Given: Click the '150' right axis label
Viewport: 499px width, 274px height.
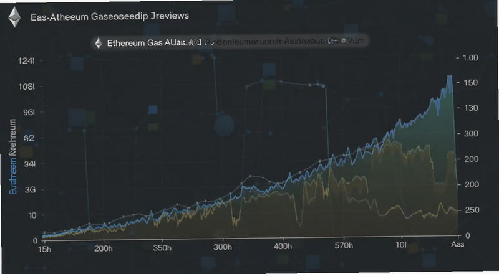Looking at the screenshot, I should point(471,83).
